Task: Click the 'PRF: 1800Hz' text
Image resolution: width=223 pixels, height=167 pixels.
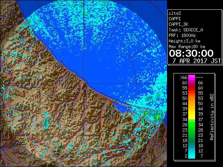Action: pos(182,35)
